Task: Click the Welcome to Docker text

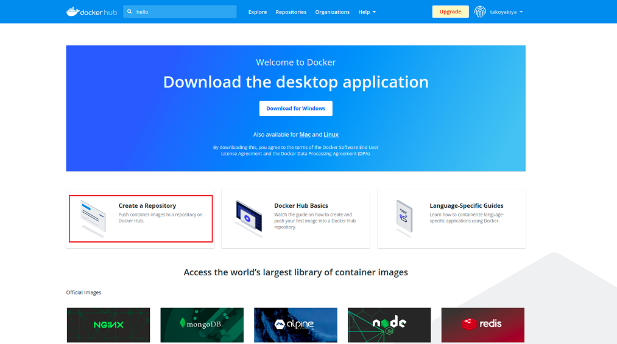Action: [x=296, y=62]
